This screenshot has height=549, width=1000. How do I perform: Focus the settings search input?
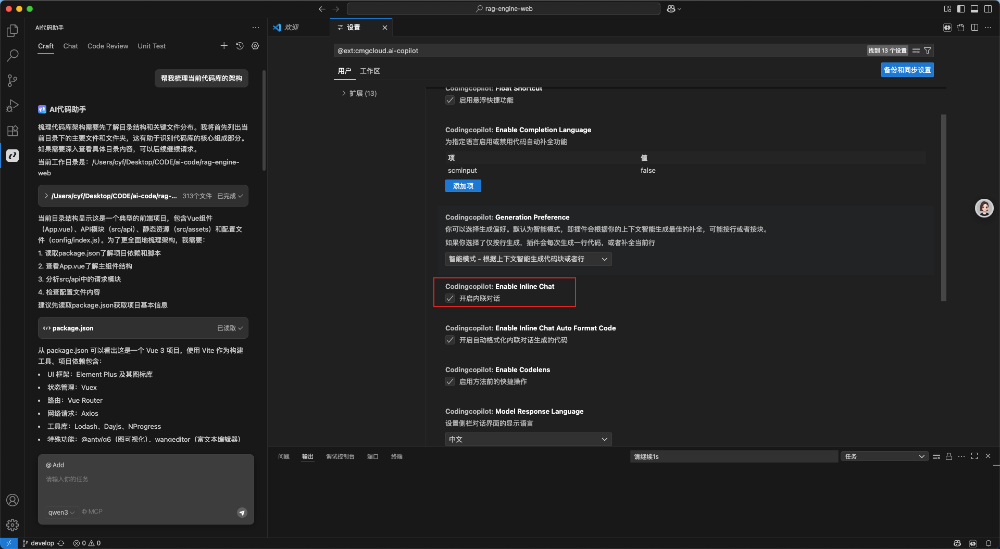[x=599, y=50]
